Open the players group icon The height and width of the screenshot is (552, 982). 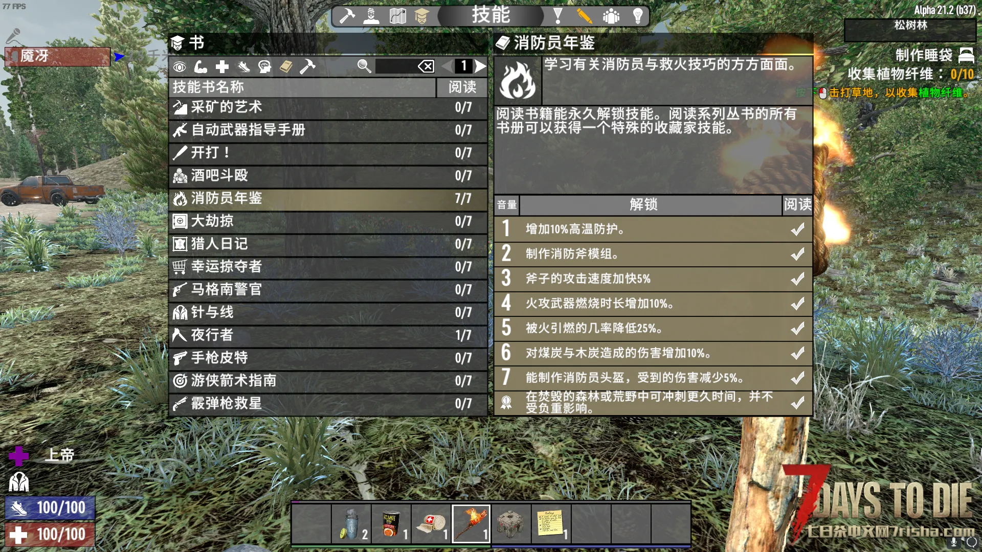pyautogui.click(x=611, y=16)
